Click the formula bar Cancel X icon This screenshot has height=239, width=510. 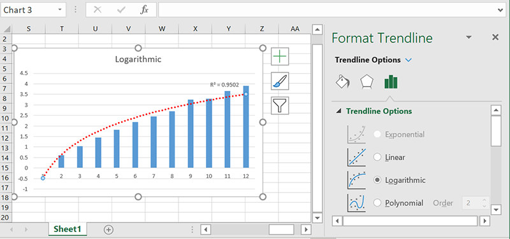click(x=98, y=10)
